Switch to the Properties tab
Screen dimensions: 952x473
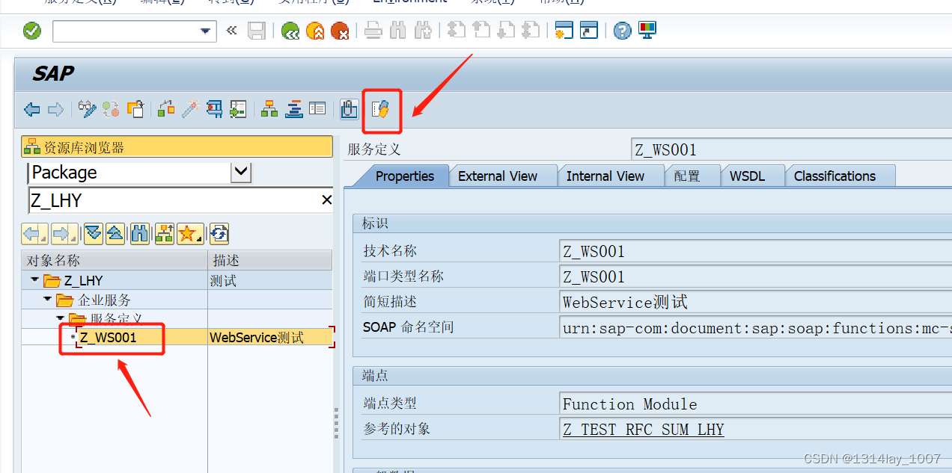(405, 176)
